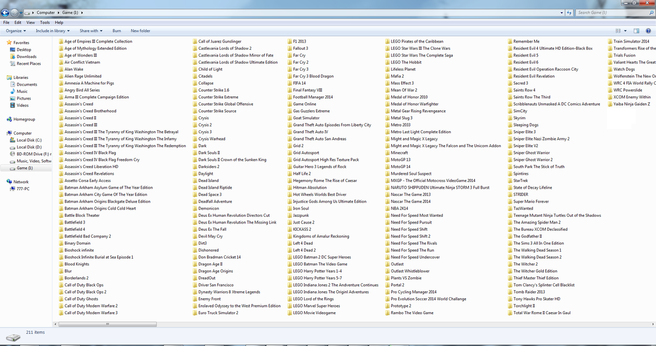Screen dimensions: 656x346
Task: Open the Help menu
Action: point(59,23)
